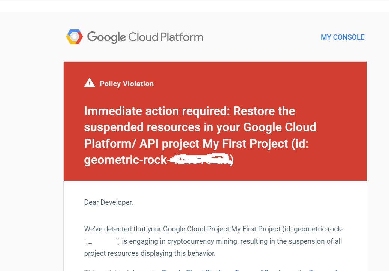Image resolution: width=389 pixels, height=271 pixels.
Task: Click the Policy Violation warning triangle icon
Action: pos(90,83)
